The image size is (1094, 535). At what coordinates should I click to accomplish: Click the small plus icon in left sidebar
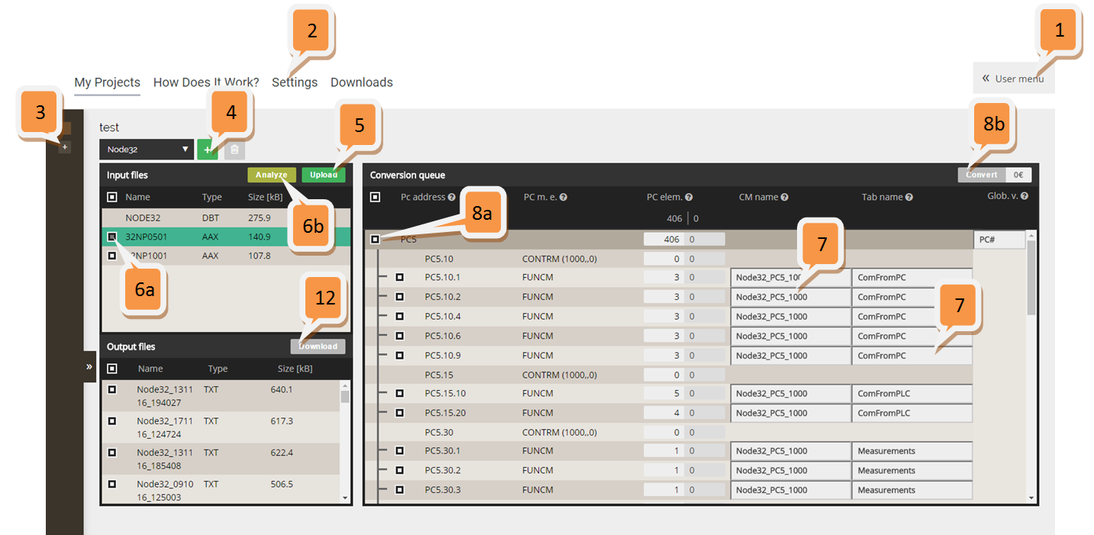(65, 147)
